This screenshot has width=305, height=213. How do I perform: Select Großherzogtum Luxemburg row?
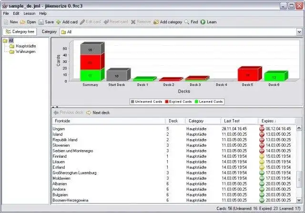pos(174,172)
